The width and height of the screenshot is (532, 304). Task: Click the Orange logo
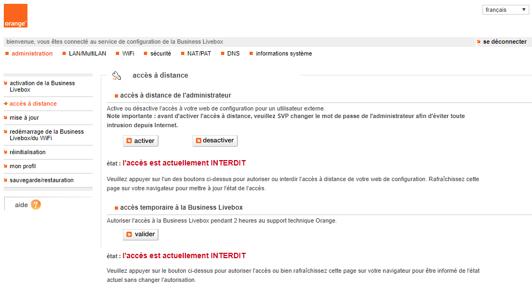(x=16, y=16)
